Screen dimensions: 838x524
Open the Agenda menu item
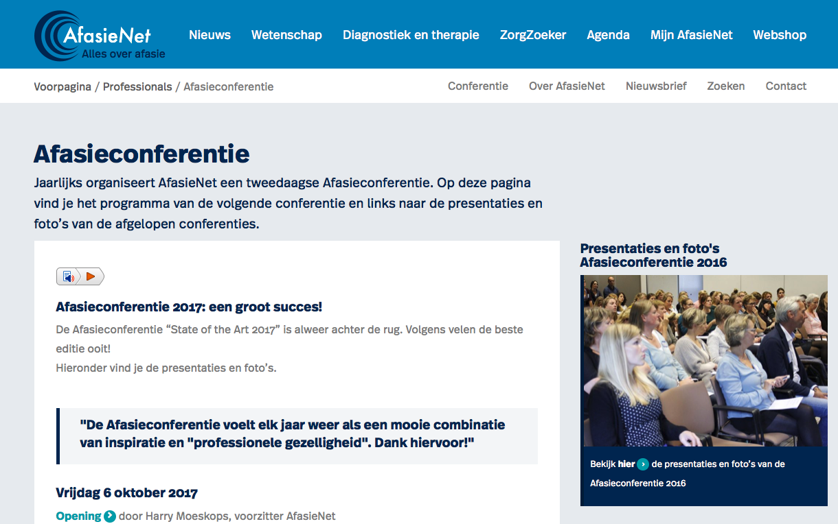608,35
